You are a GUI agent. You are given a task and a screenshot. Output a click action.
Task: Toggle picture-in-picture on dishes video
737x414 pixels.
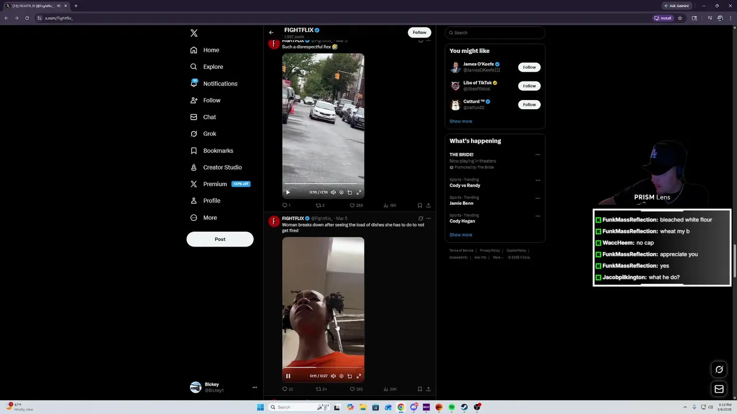(349, 376)
